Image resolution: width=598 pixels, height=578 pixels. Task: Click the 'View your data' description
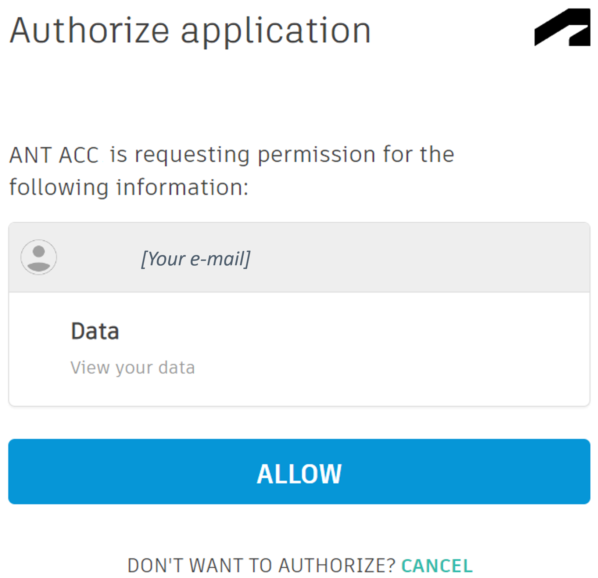tap(133, 368)
